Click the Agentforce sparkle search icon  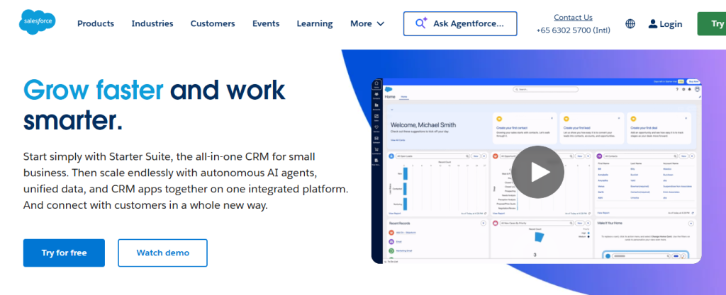[x=421, y=23]
